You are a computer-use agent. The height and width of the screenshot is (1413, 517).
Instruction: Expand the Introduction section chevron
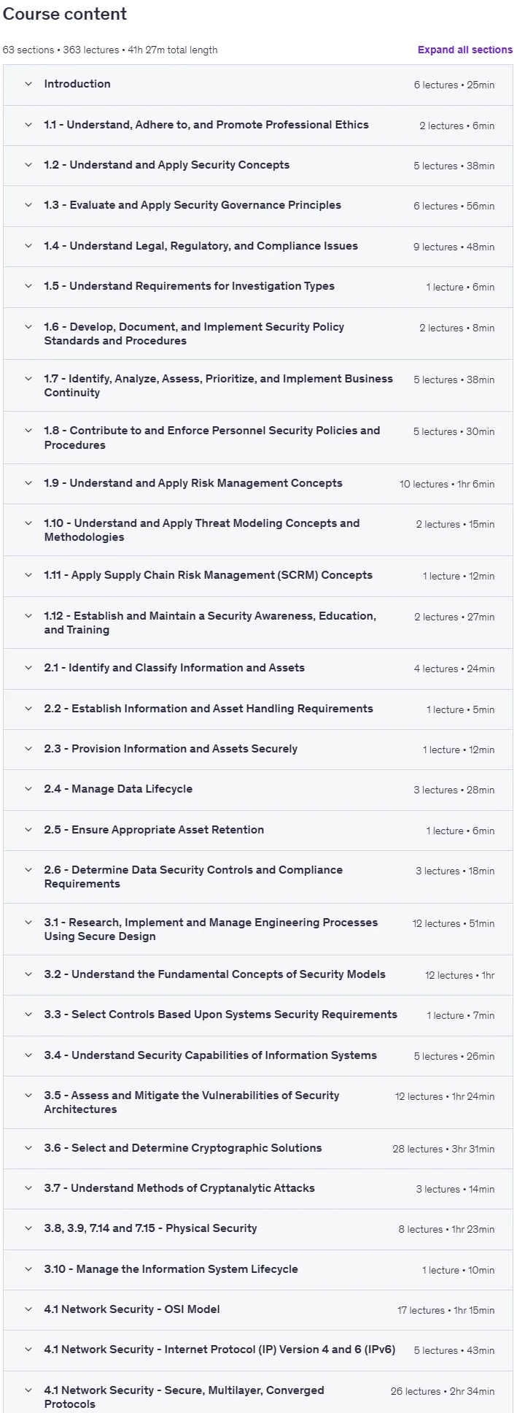28,84
